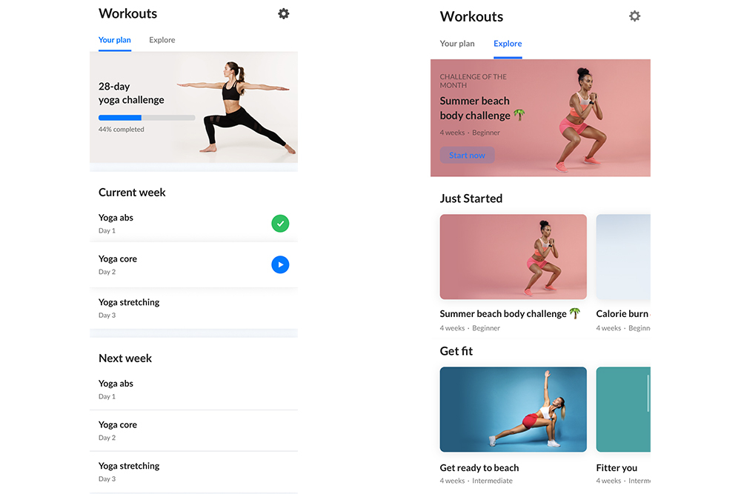This screenshot has width=741, height=494.
Task: Play the Yoga core Day 2 workout
Action: pyautogui.click(x=280, y=264)
